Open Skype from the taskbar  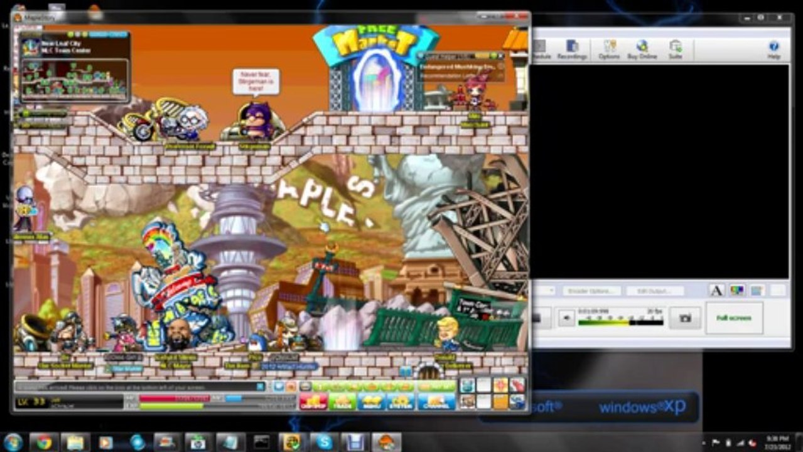[x=325, y=442]
